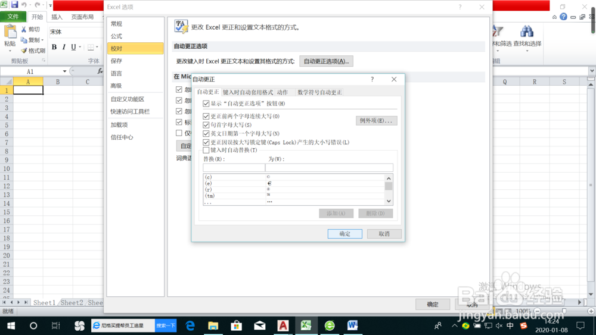Click 自动更正选项(A)... button
Viewport: 596px width, 335px height.
pyautogui.click(x=326, y=61)
